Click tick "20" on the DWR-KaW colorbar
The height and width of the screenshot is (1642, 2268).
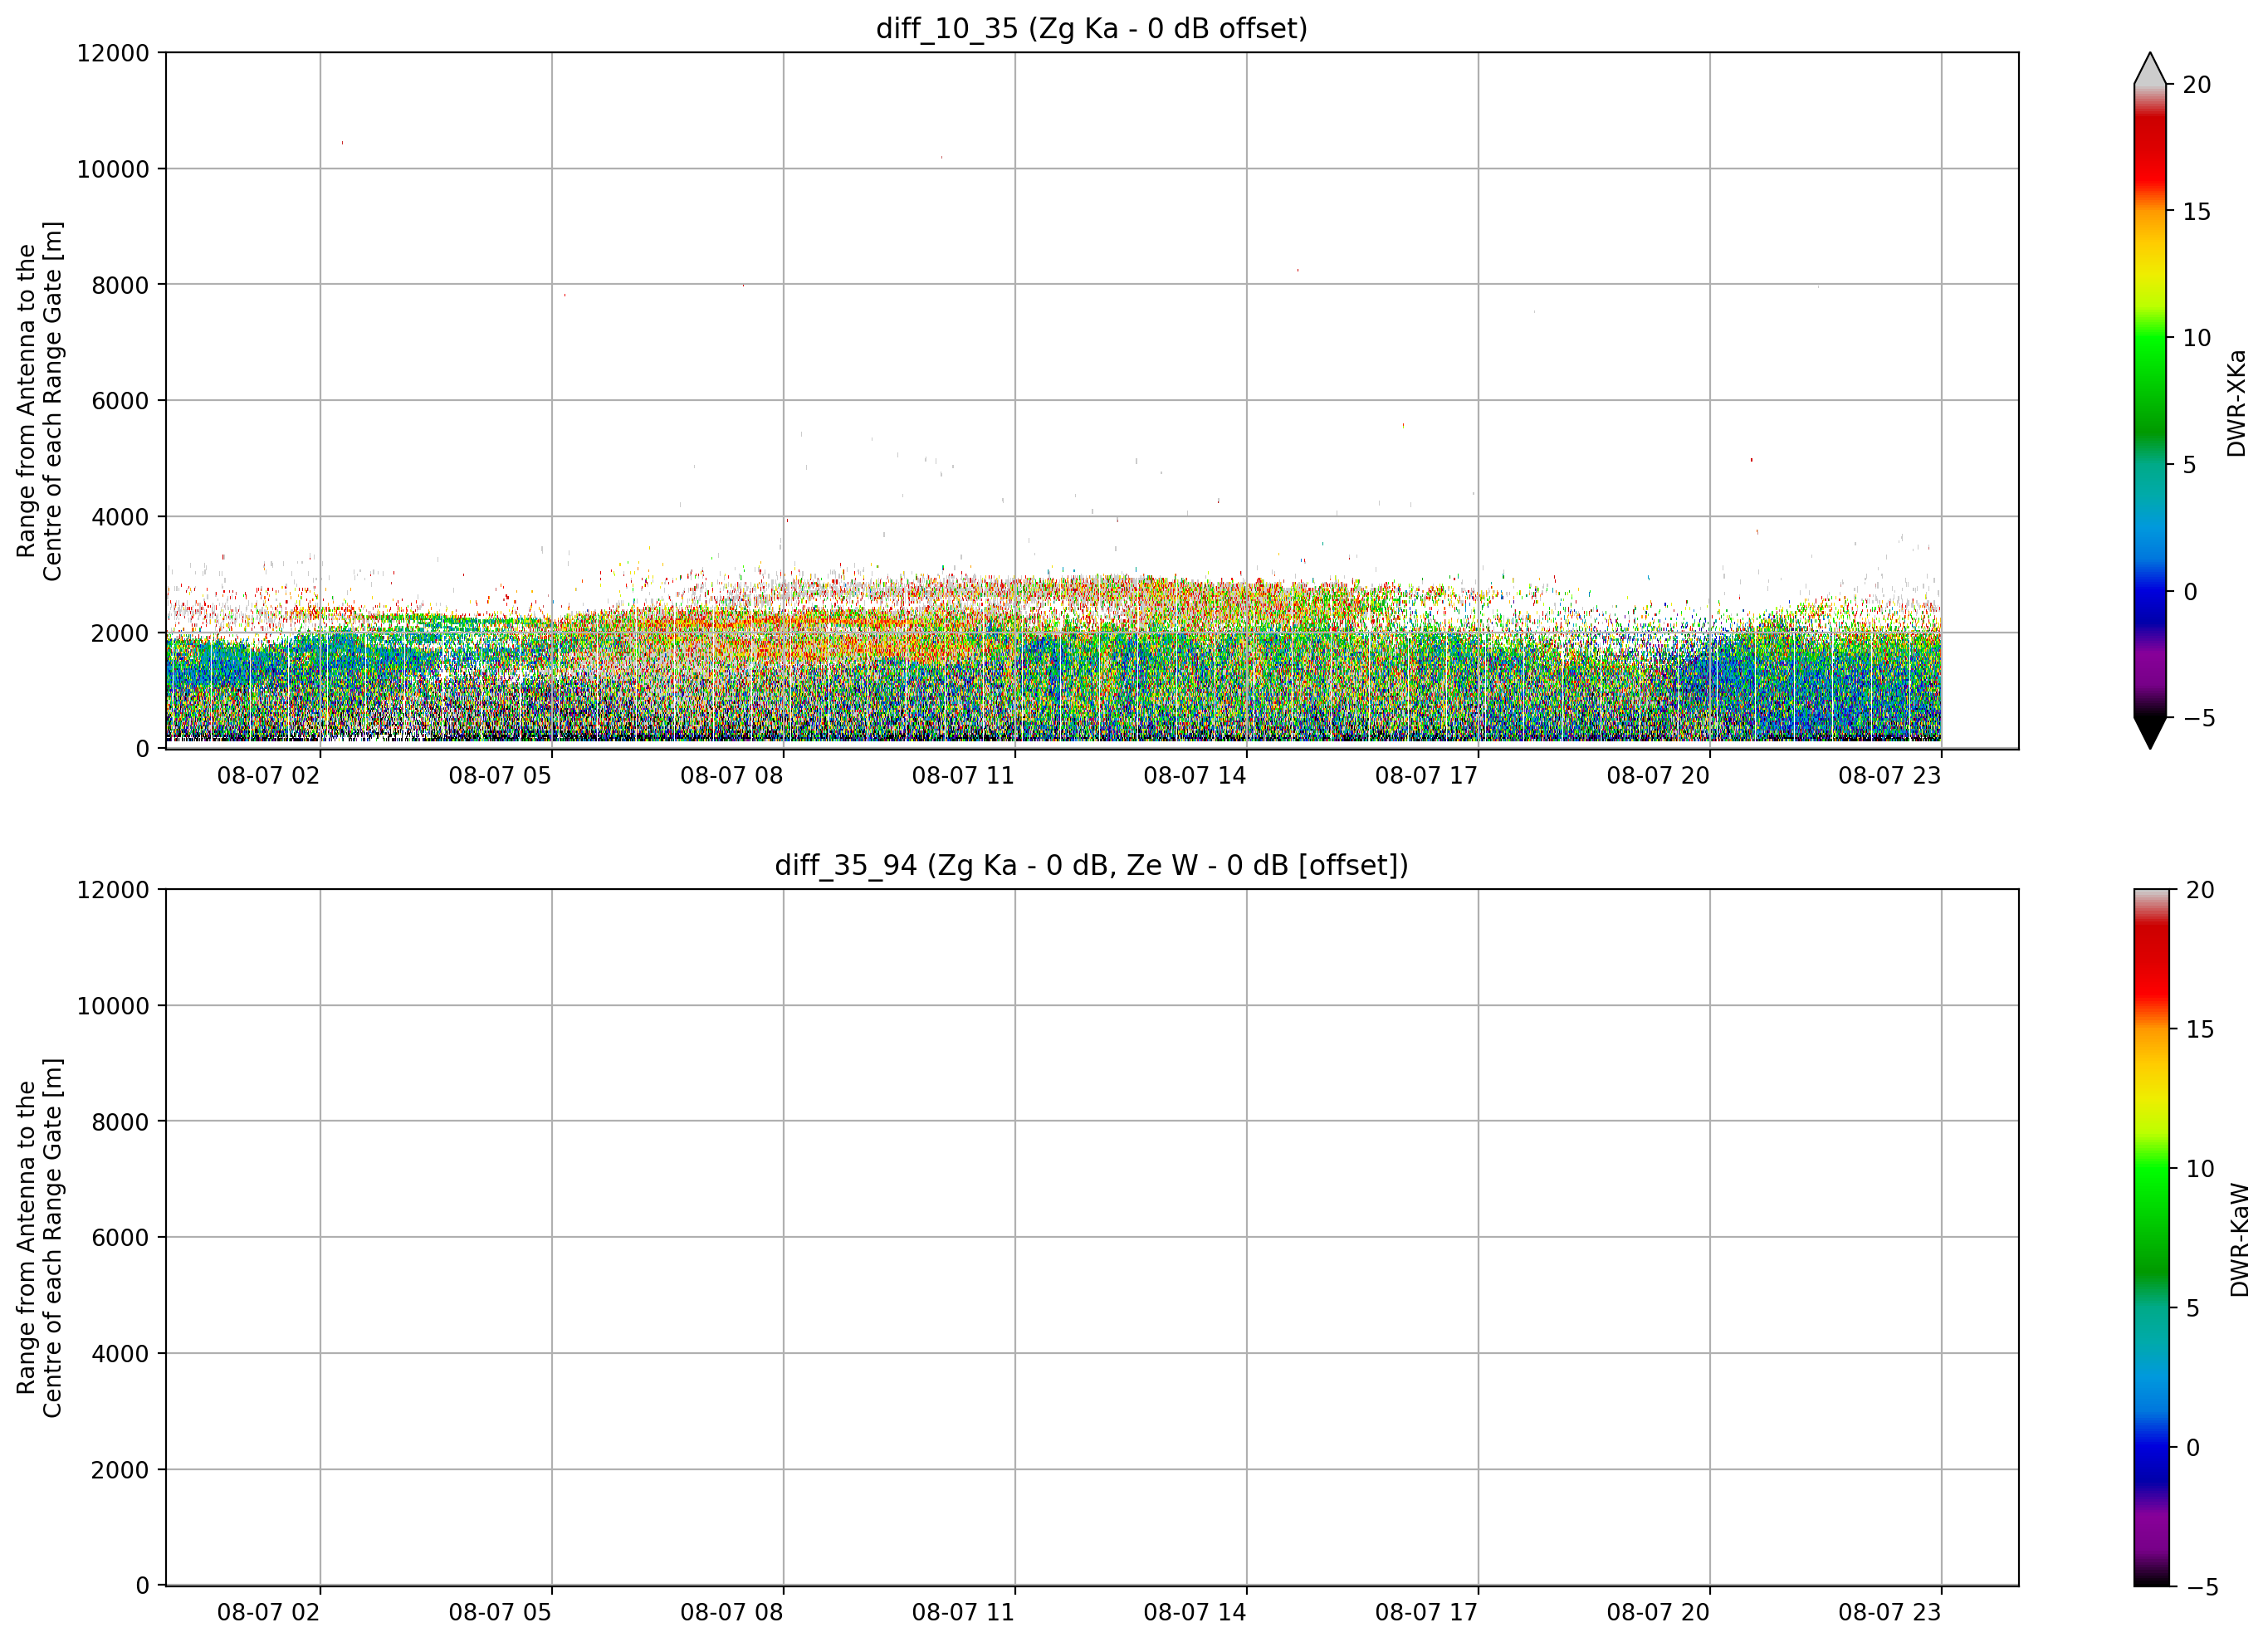tap(2200, 890)
